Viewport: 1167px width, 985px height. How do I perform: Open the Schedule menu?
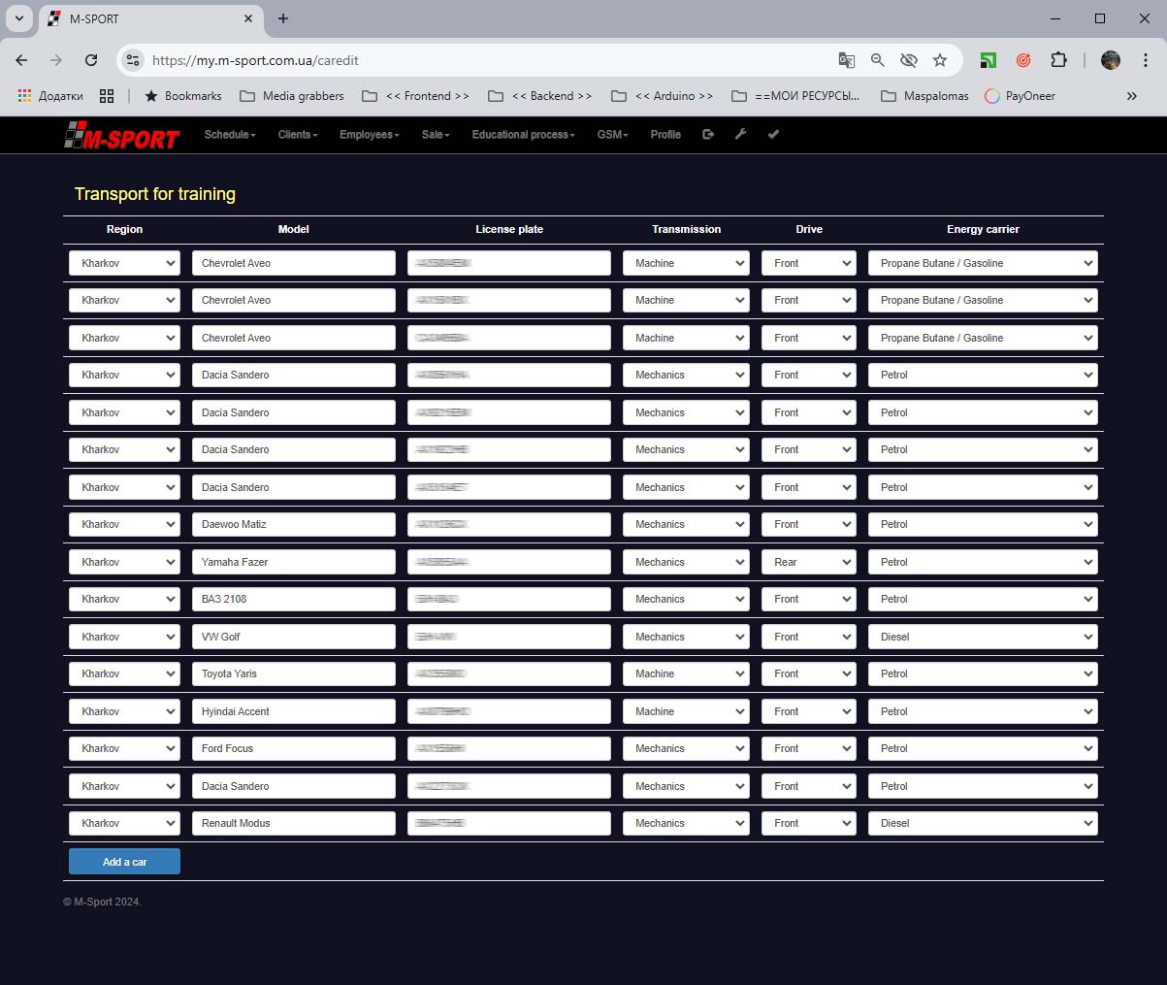pyautogui.click(x=230, y=135)
